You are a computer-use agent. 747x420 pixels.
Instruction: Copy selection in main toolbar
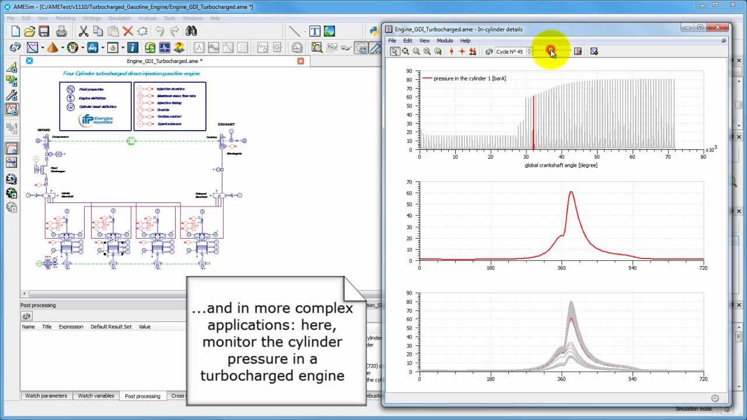tap(98, 32)
